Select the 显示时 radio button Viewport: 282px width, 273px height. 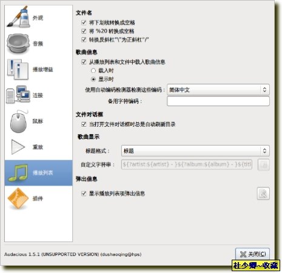click(93, 79)
